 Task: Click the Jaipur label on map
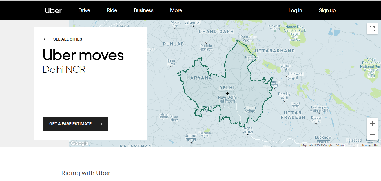[191, 138]
